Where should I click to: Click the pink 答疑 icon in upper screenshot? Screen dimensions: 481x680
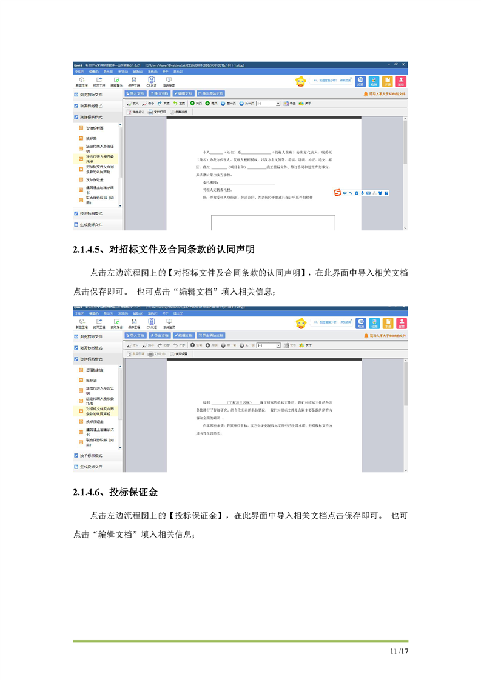pos(401,81)
